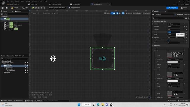
Task: Open the Widget Reflector
Action: coord(74,8)
